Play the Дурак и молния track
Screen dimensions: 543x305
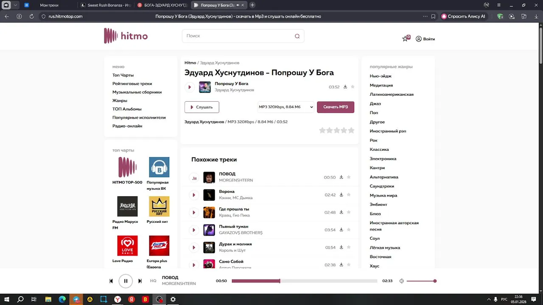194,247
